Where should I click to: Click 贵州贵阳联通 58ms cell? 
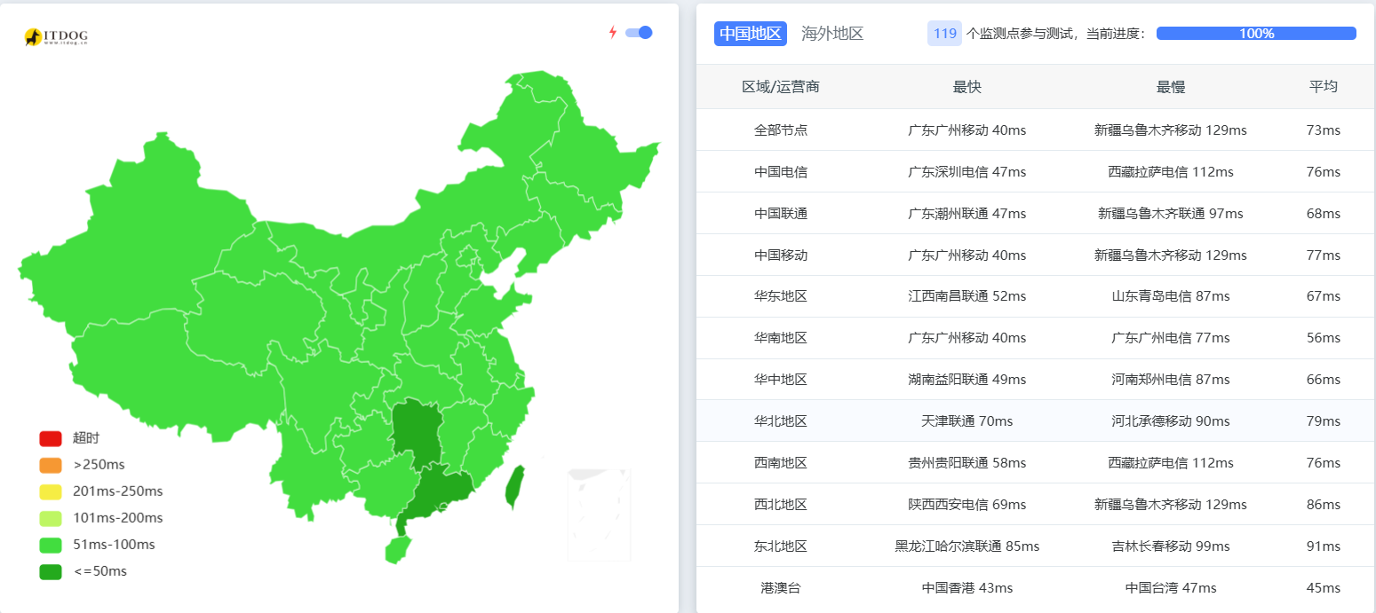coord(967,463)
